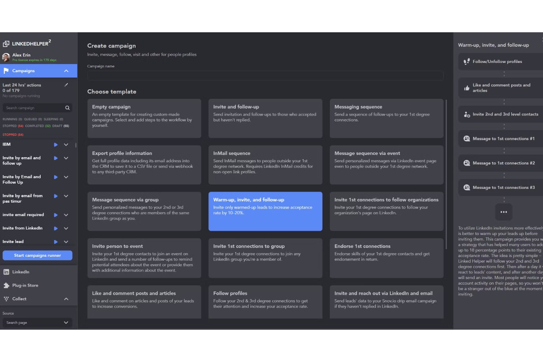
Task: Play the 'Invite by email from pas timur' campaign
Action: [56, 196]
